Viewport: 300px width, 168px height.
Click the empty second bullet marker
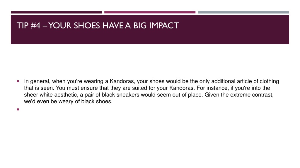click(x=18, y=109)
